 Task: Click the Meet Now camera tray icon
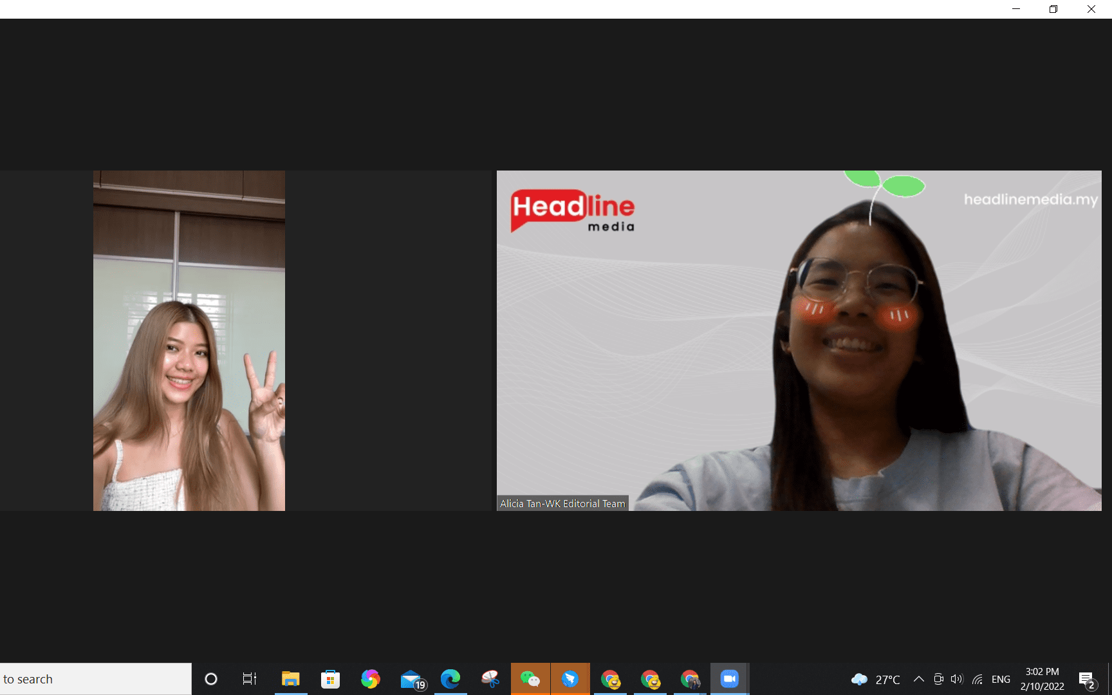click(x=938, y=679)
